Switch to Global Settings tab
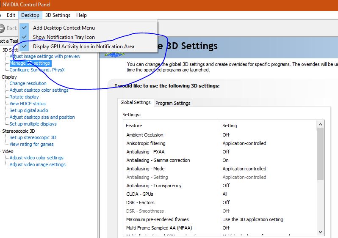Screen dimensions: 338x238 [136, 102]
